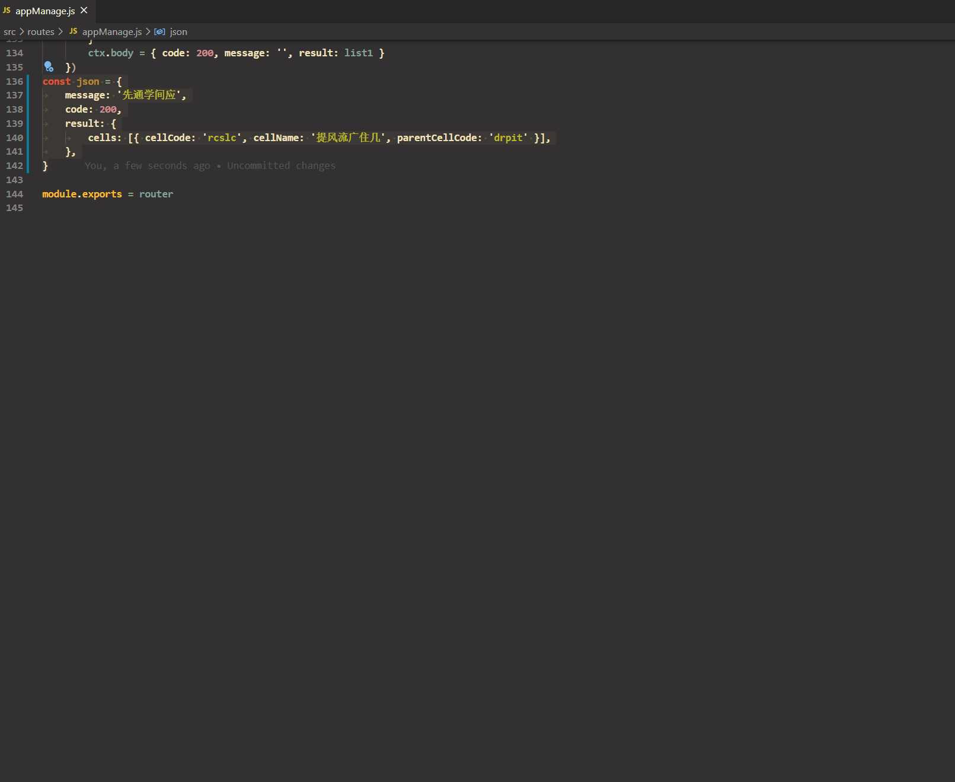
Task: Select the appManage.js editor tab
Action: pyautogui.click(x=47, y=11)
